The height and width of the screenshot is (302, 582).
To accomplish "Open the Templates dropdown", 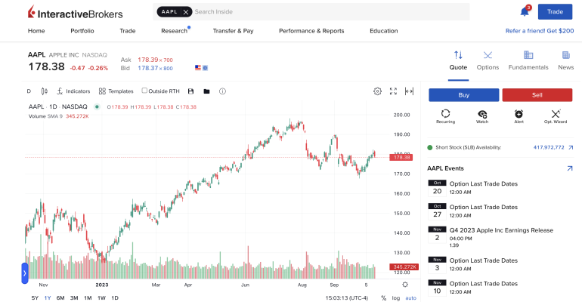I will [x=116, y=91].
